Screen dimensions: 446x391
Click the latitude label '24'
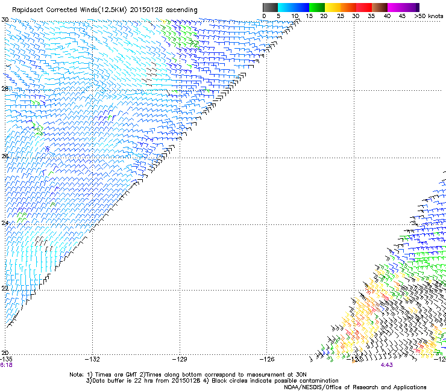(x=5, y=223)
